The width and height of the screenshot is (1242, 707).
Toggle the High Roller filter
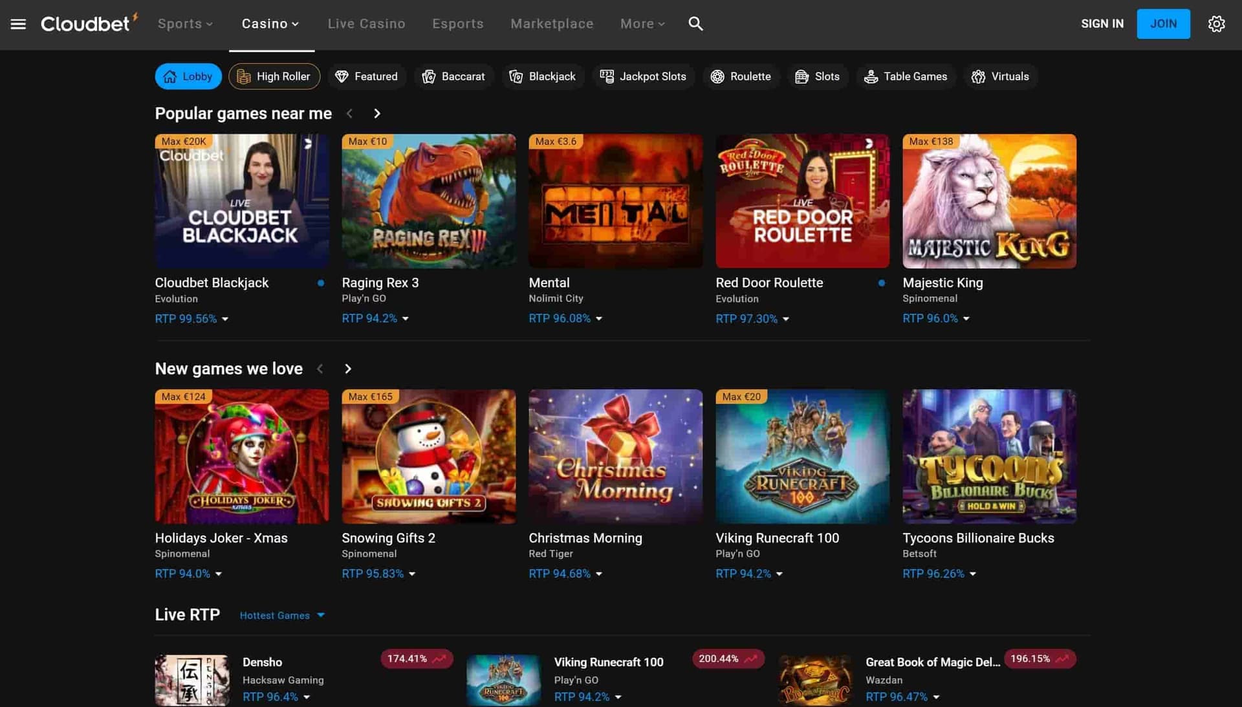274,76
